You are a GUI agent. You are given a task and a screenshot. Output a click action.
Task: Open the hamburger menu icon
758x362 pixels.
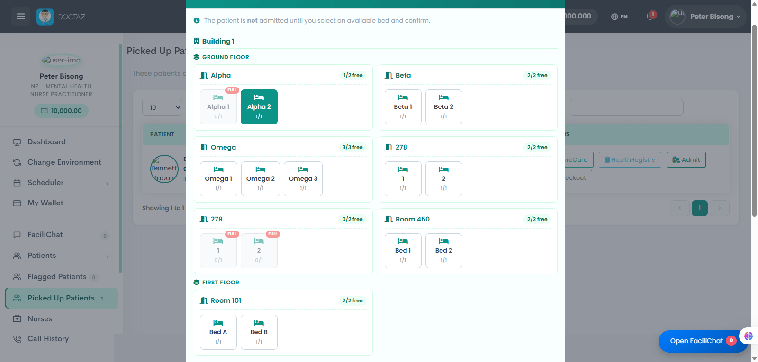point(21,17)
